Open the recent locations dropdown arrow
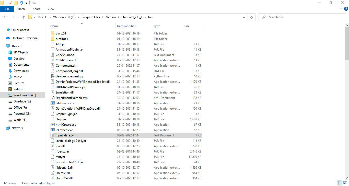Viewport: 349px width, 186px height. (x=18, y=17)
